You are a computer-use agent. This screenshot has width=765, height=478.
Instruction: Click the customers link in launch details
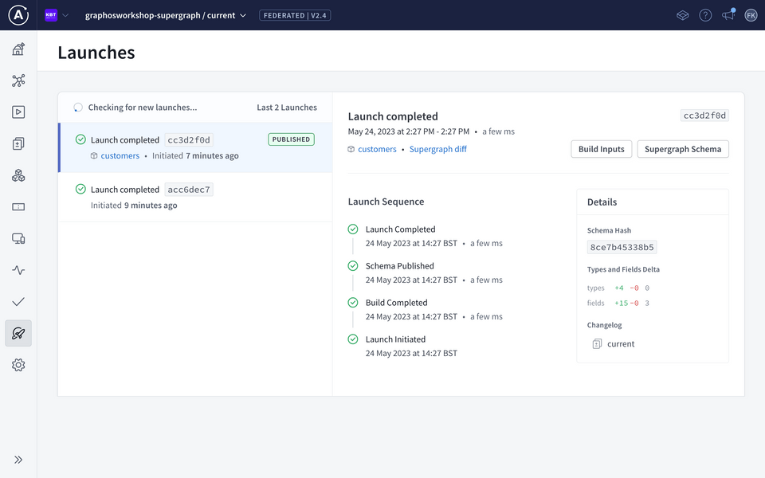(377, 149)
